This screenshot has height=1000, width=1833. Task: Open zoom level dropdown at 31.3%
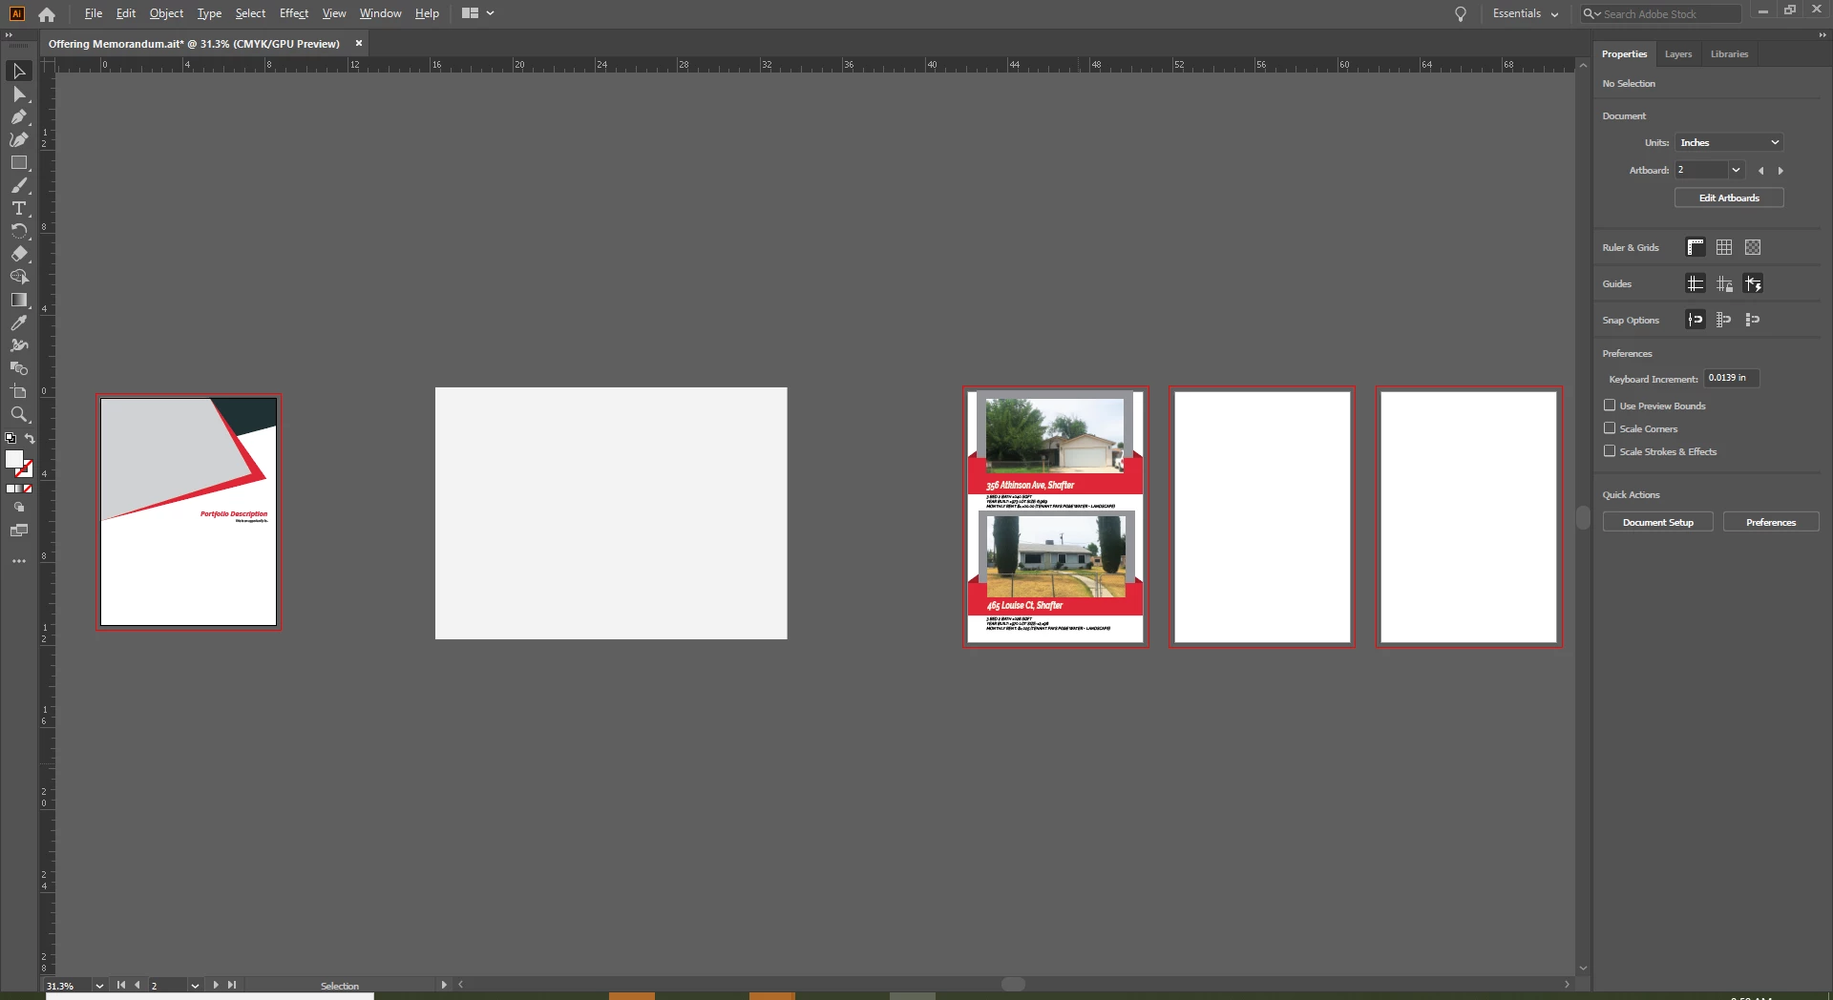[x=99, y=986]
